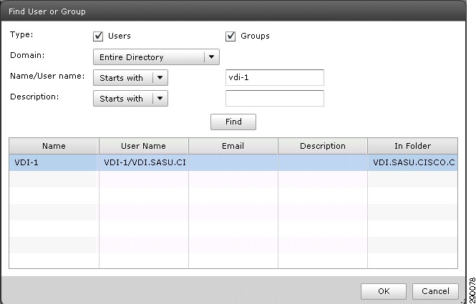Sort by the User Name column header
The image size is (476, 304).
(144, 146)
